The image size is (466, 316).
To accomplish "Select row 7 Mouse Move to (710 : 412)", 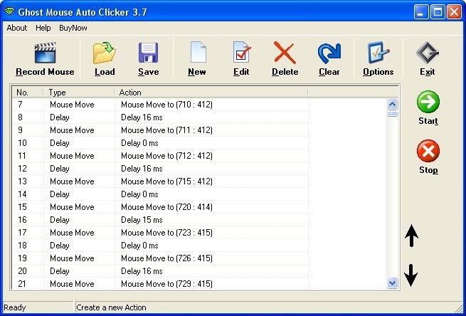I will pyautogui.click(x=160, y=105).
